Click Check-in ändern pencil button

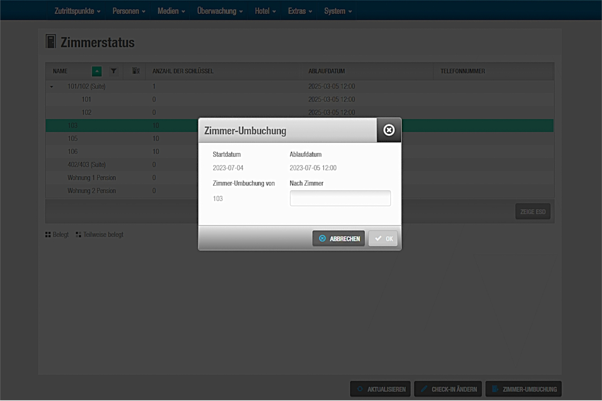point(449,389)
